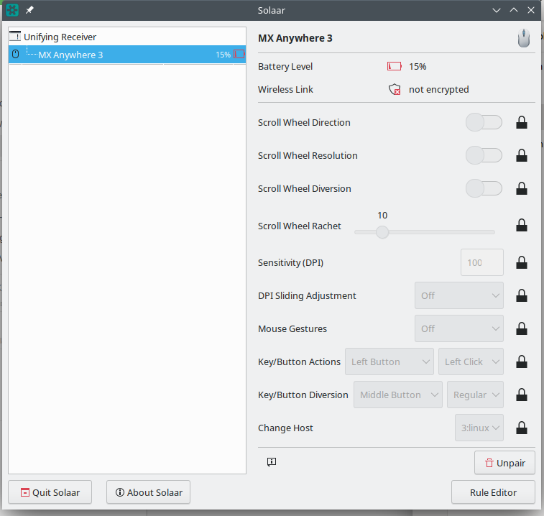Adjust the Scroll Wheel Rachet slider
Image resolution: width=544 pixels, height=516 pixels.
click(x=424, y=232)
